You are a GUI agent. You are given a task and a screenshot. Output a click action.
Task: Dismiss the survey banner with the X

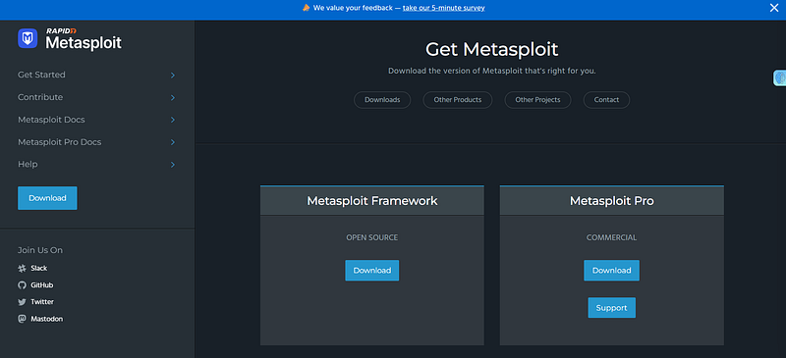(x=774, y=8)
